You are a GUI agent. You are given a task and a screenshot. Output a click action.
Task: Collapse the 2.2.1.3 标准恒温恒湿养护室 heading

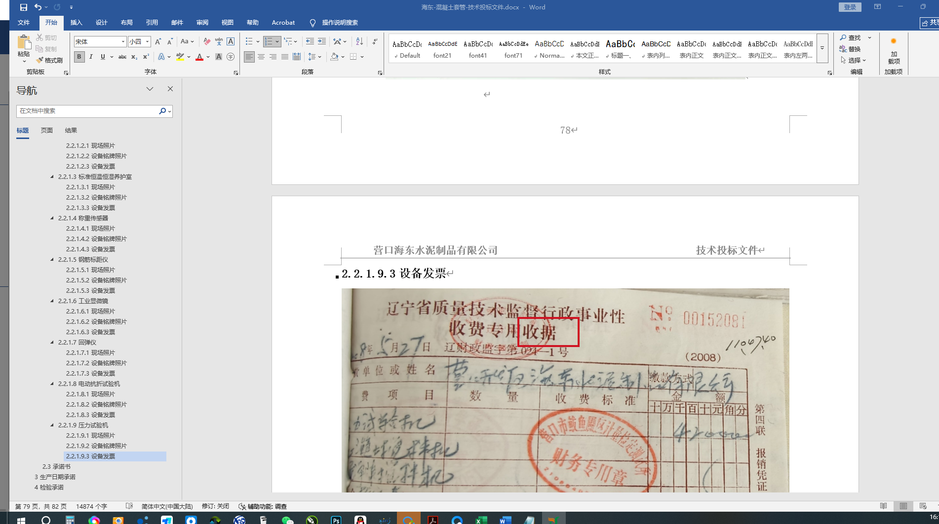coord(52,176)
